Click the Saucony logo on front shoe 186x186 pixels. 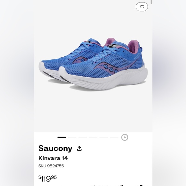[107, 68]
